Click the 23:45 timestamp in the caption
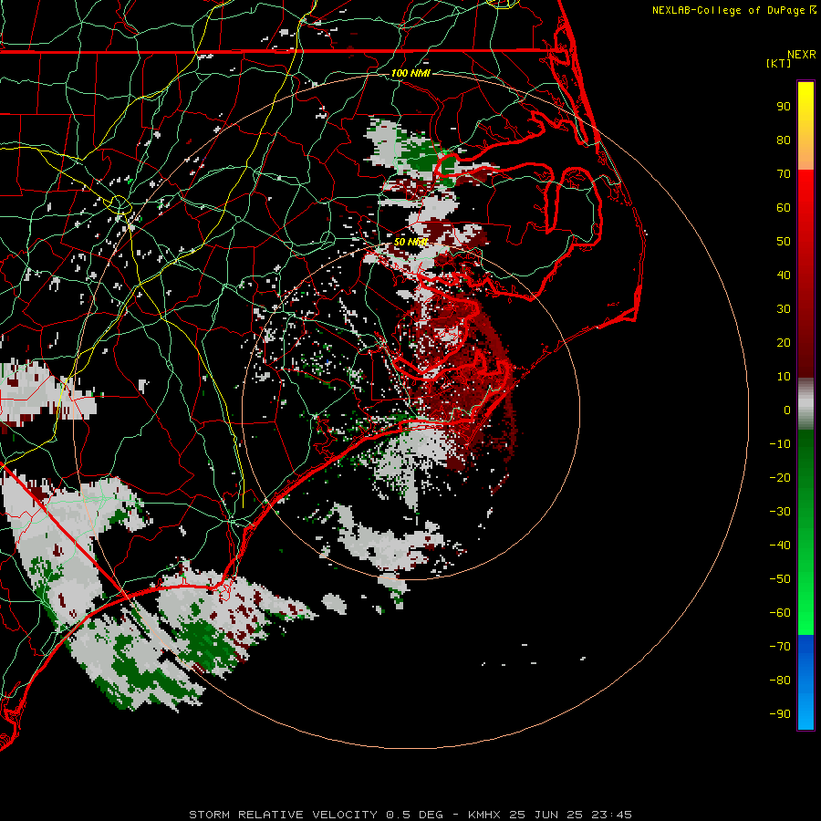This screenshot has width=821, height=821. tap(611, 815)
